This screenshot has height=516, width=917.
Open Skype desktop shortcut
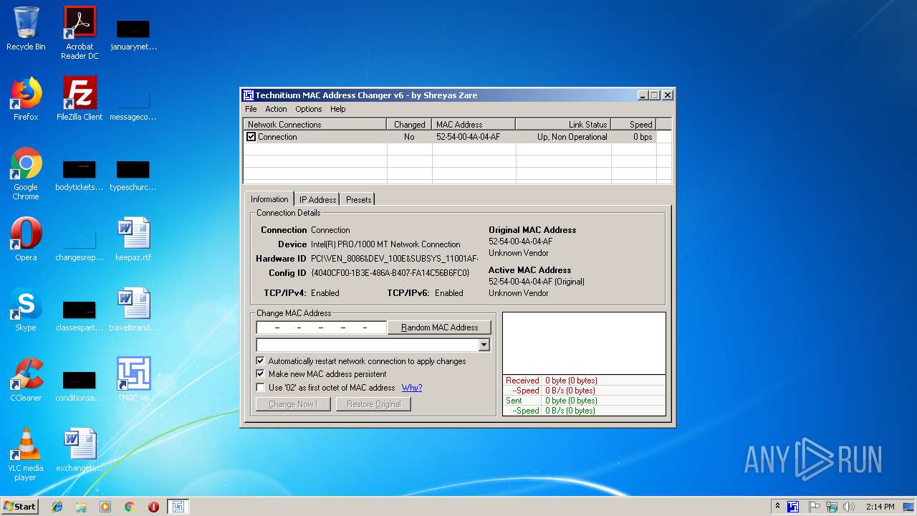tap(26, 310)
